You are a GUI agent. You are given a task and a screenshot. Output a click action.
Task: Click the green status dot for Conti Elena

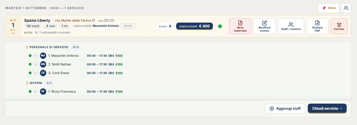click(x=30, y=73)
